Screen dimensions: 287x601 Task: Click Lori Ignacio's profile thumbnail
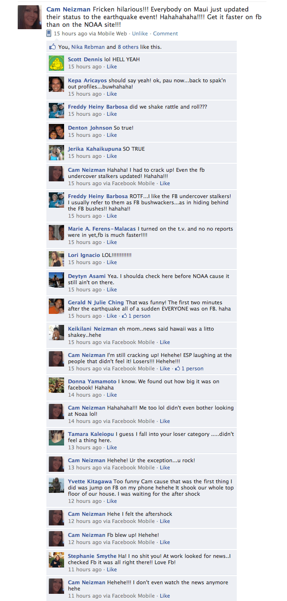[x=56, y=259]
